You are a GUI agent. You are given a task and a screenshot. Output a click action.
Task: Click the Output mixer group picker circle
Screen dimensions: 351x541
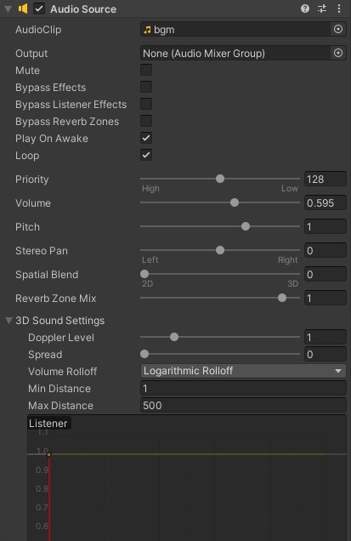click(338, 53)
